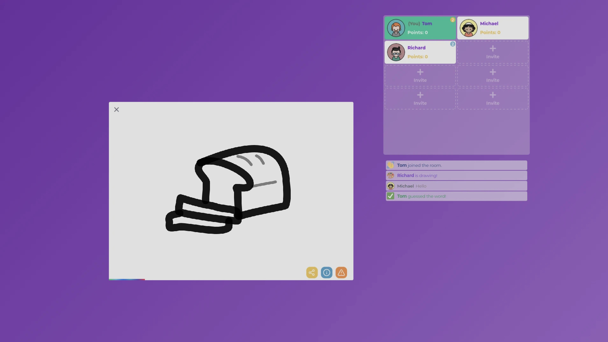This screenshot has height=342, width=608.
Task: Click Michael's avatar in the player list
Action: 469,28
